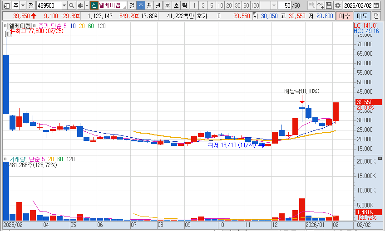
Task: Click the 매수 buy button
Action: point(344,16)
